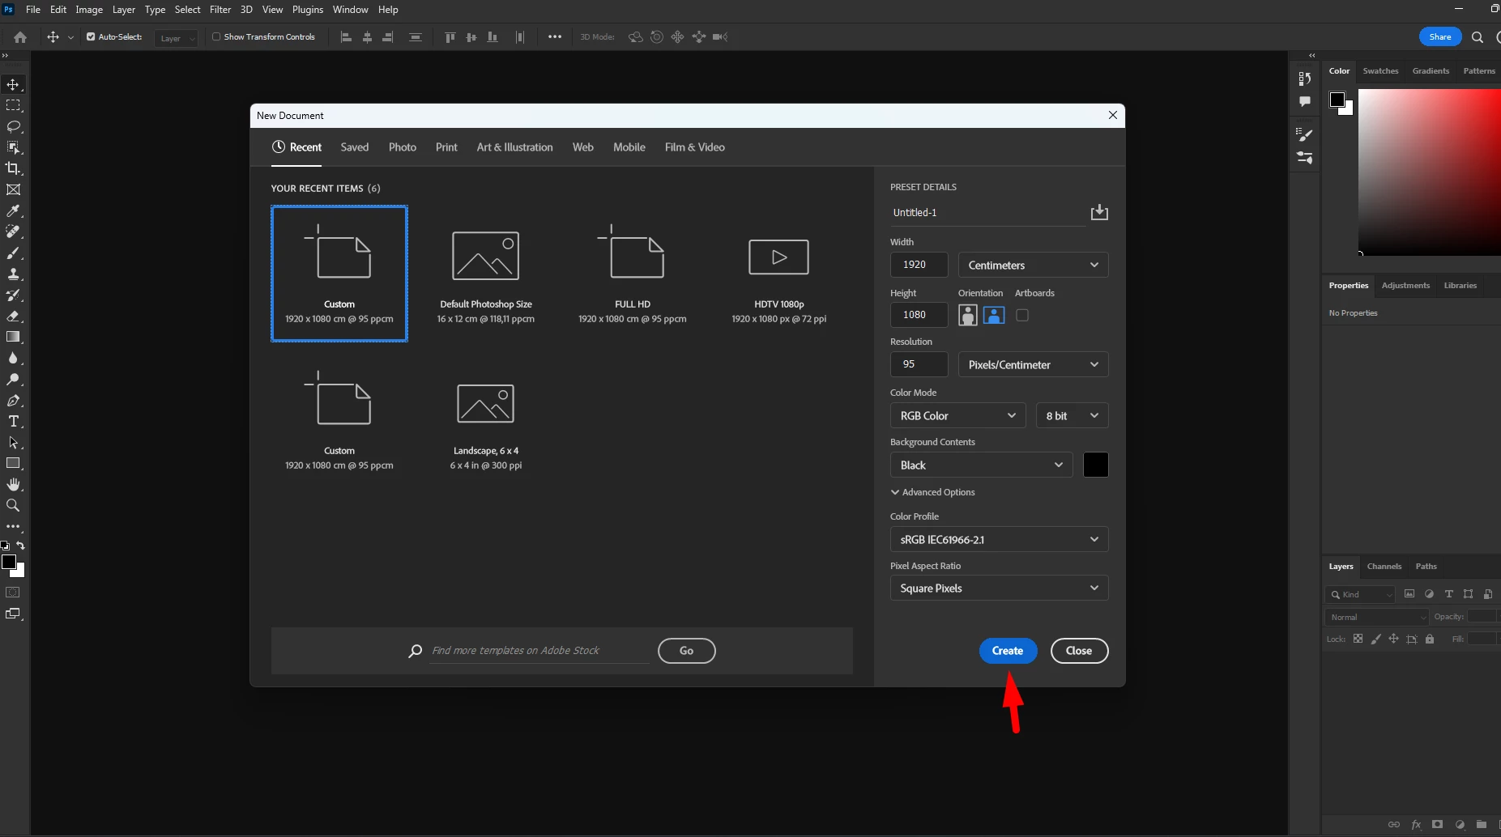
Task: Select the Crop tool
Action: (13, 169)
